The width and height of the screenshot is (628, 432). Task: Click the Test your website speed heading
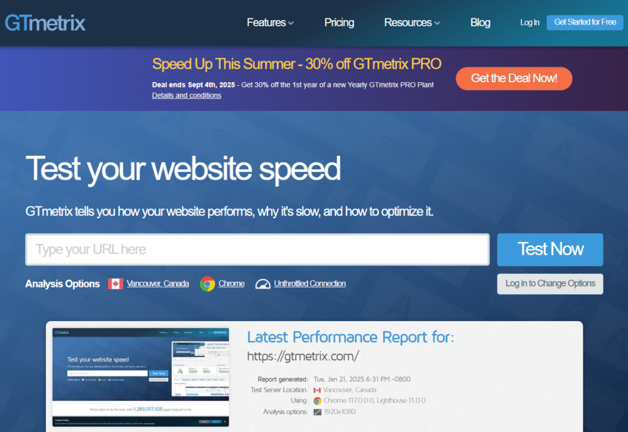pos(183,170)
